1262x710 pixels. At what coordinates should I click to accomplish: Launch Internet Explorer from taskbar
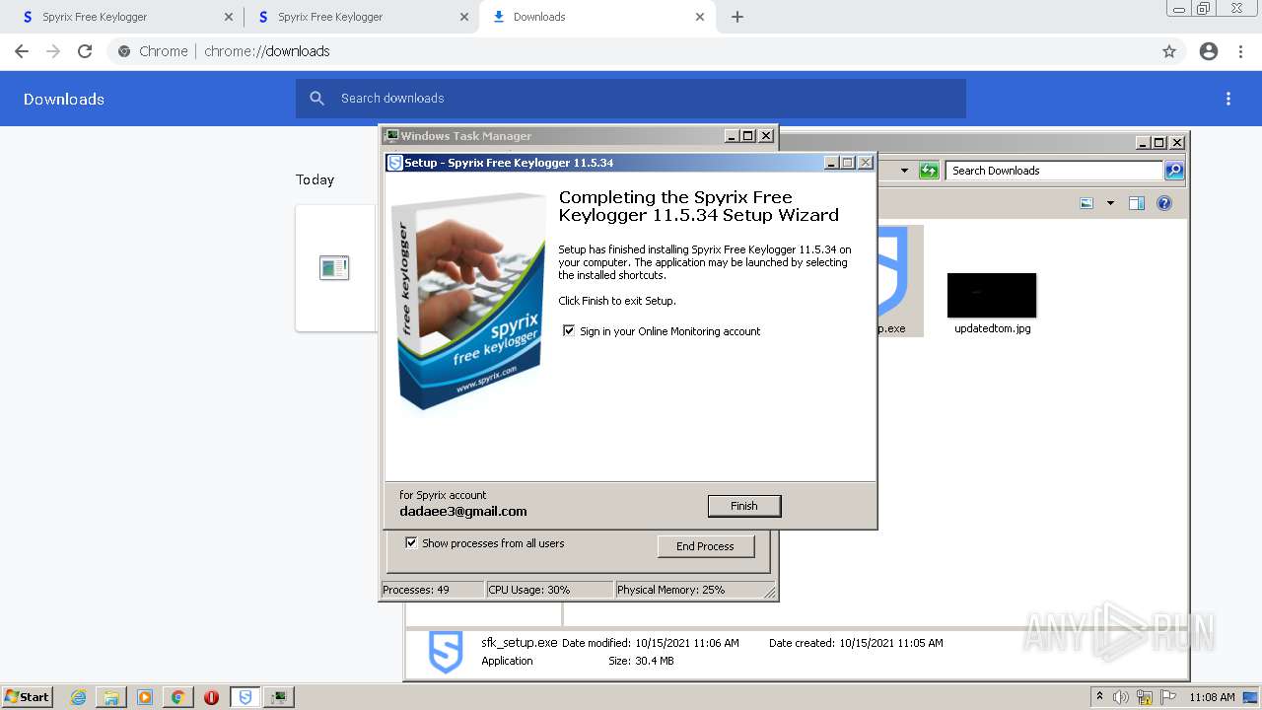pyautogui.click(x=78, y=697)
